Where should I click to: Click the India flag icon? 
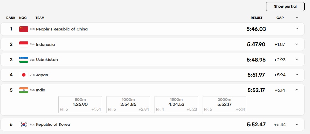pyautogui.click(x=24, y=90)
